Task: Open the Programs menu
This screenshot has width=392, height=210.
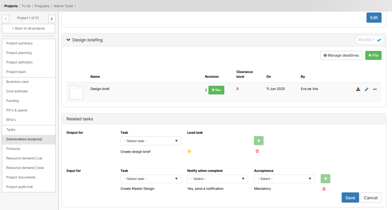Action: click(x=42, y=6)
